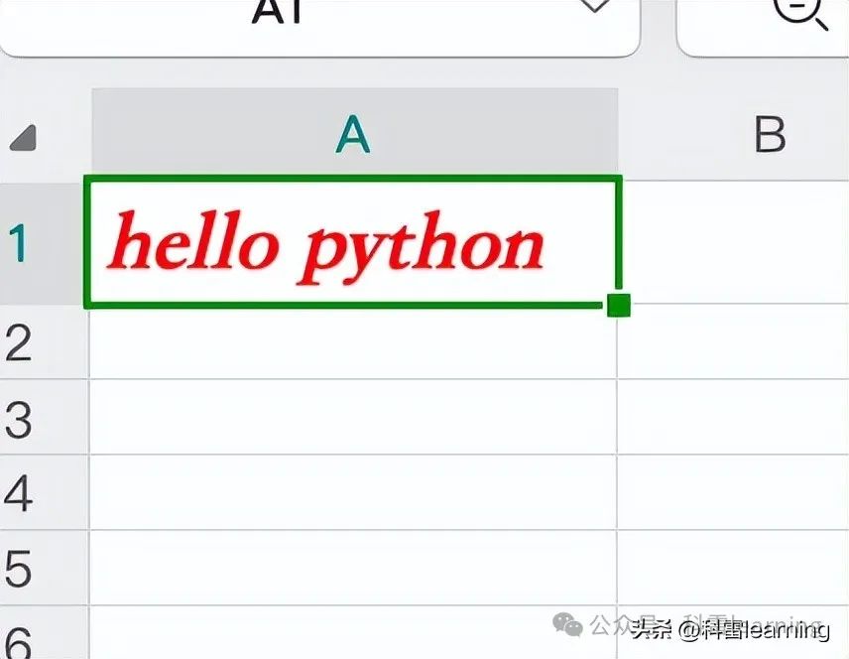Select row 6 header
849x659 pixels.
point(20,637)
